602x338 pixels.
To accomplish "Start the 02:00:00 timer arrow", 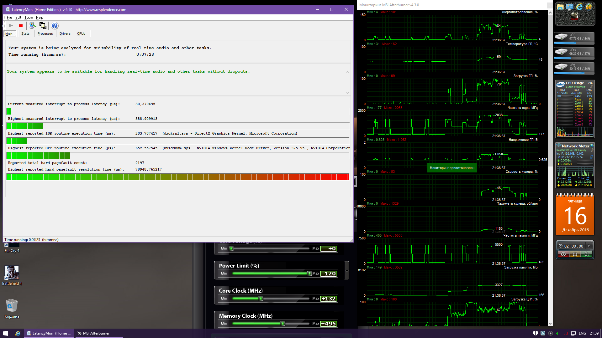I will click(589, 246).
